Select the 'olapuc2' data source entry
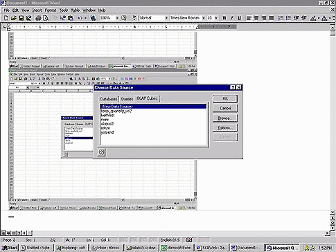The width and height of the screenshot is (336, 252). pyautogui.click(x=107, y=124)
